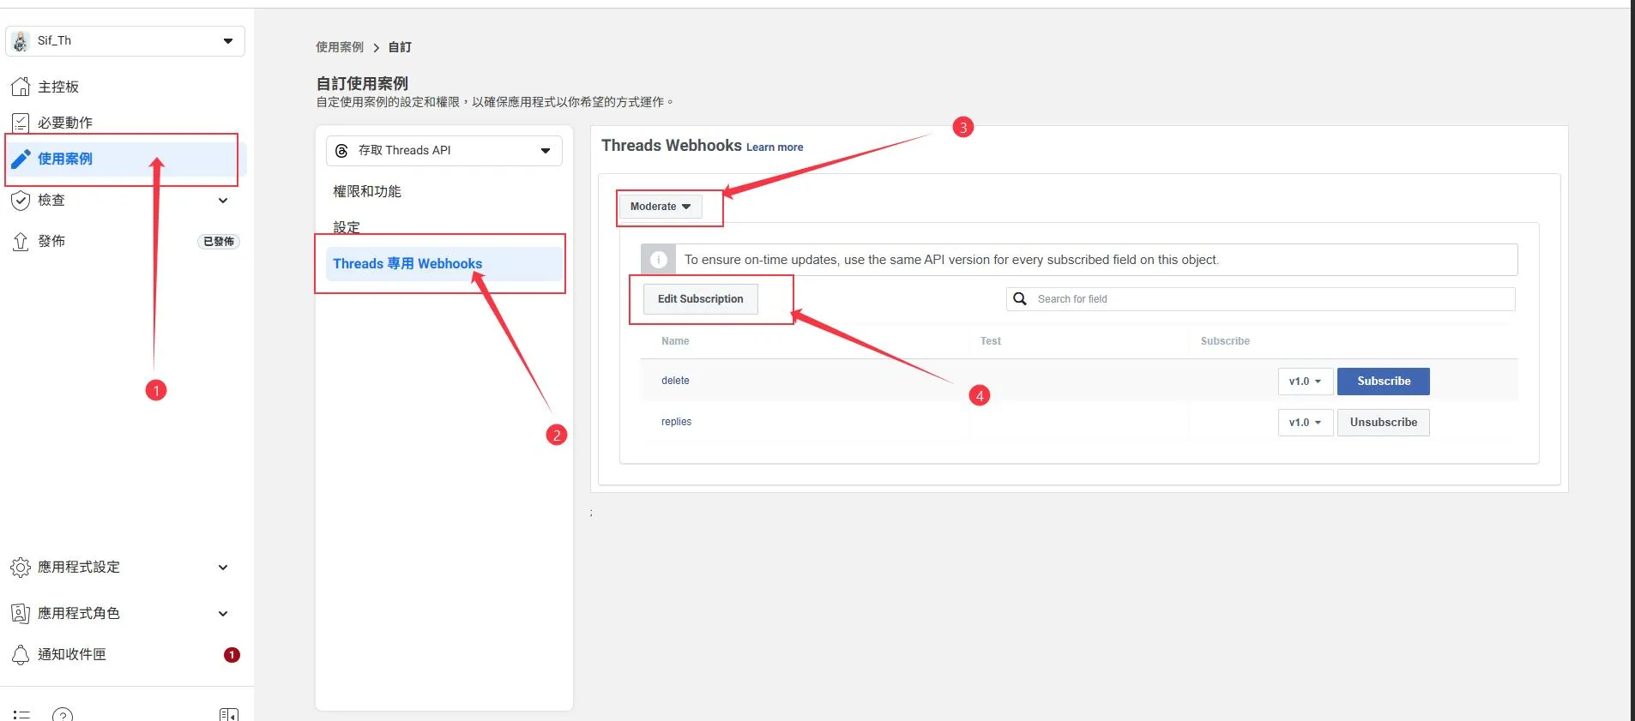Click Subscribe button for delete field
1635x721 pixels.
1384,382
